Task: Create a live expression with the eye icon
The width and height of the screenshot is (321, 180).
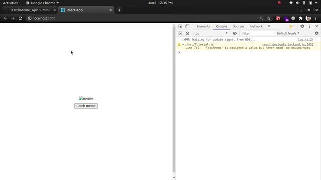Action: (235, 33)
